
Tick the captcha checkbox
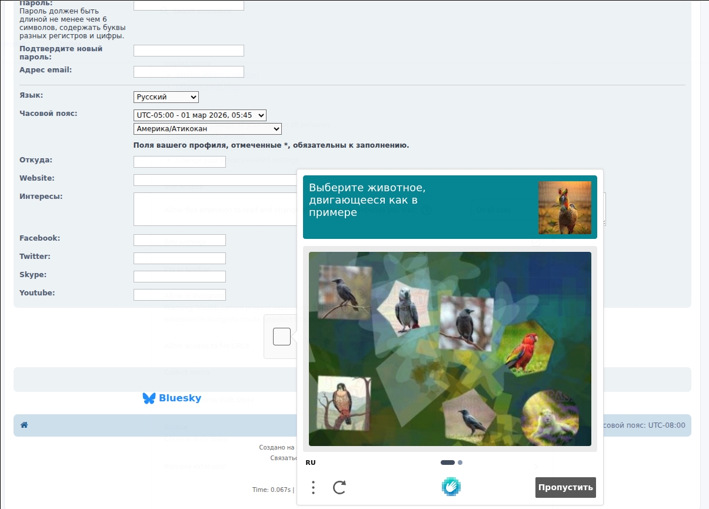tap(282, 337)
